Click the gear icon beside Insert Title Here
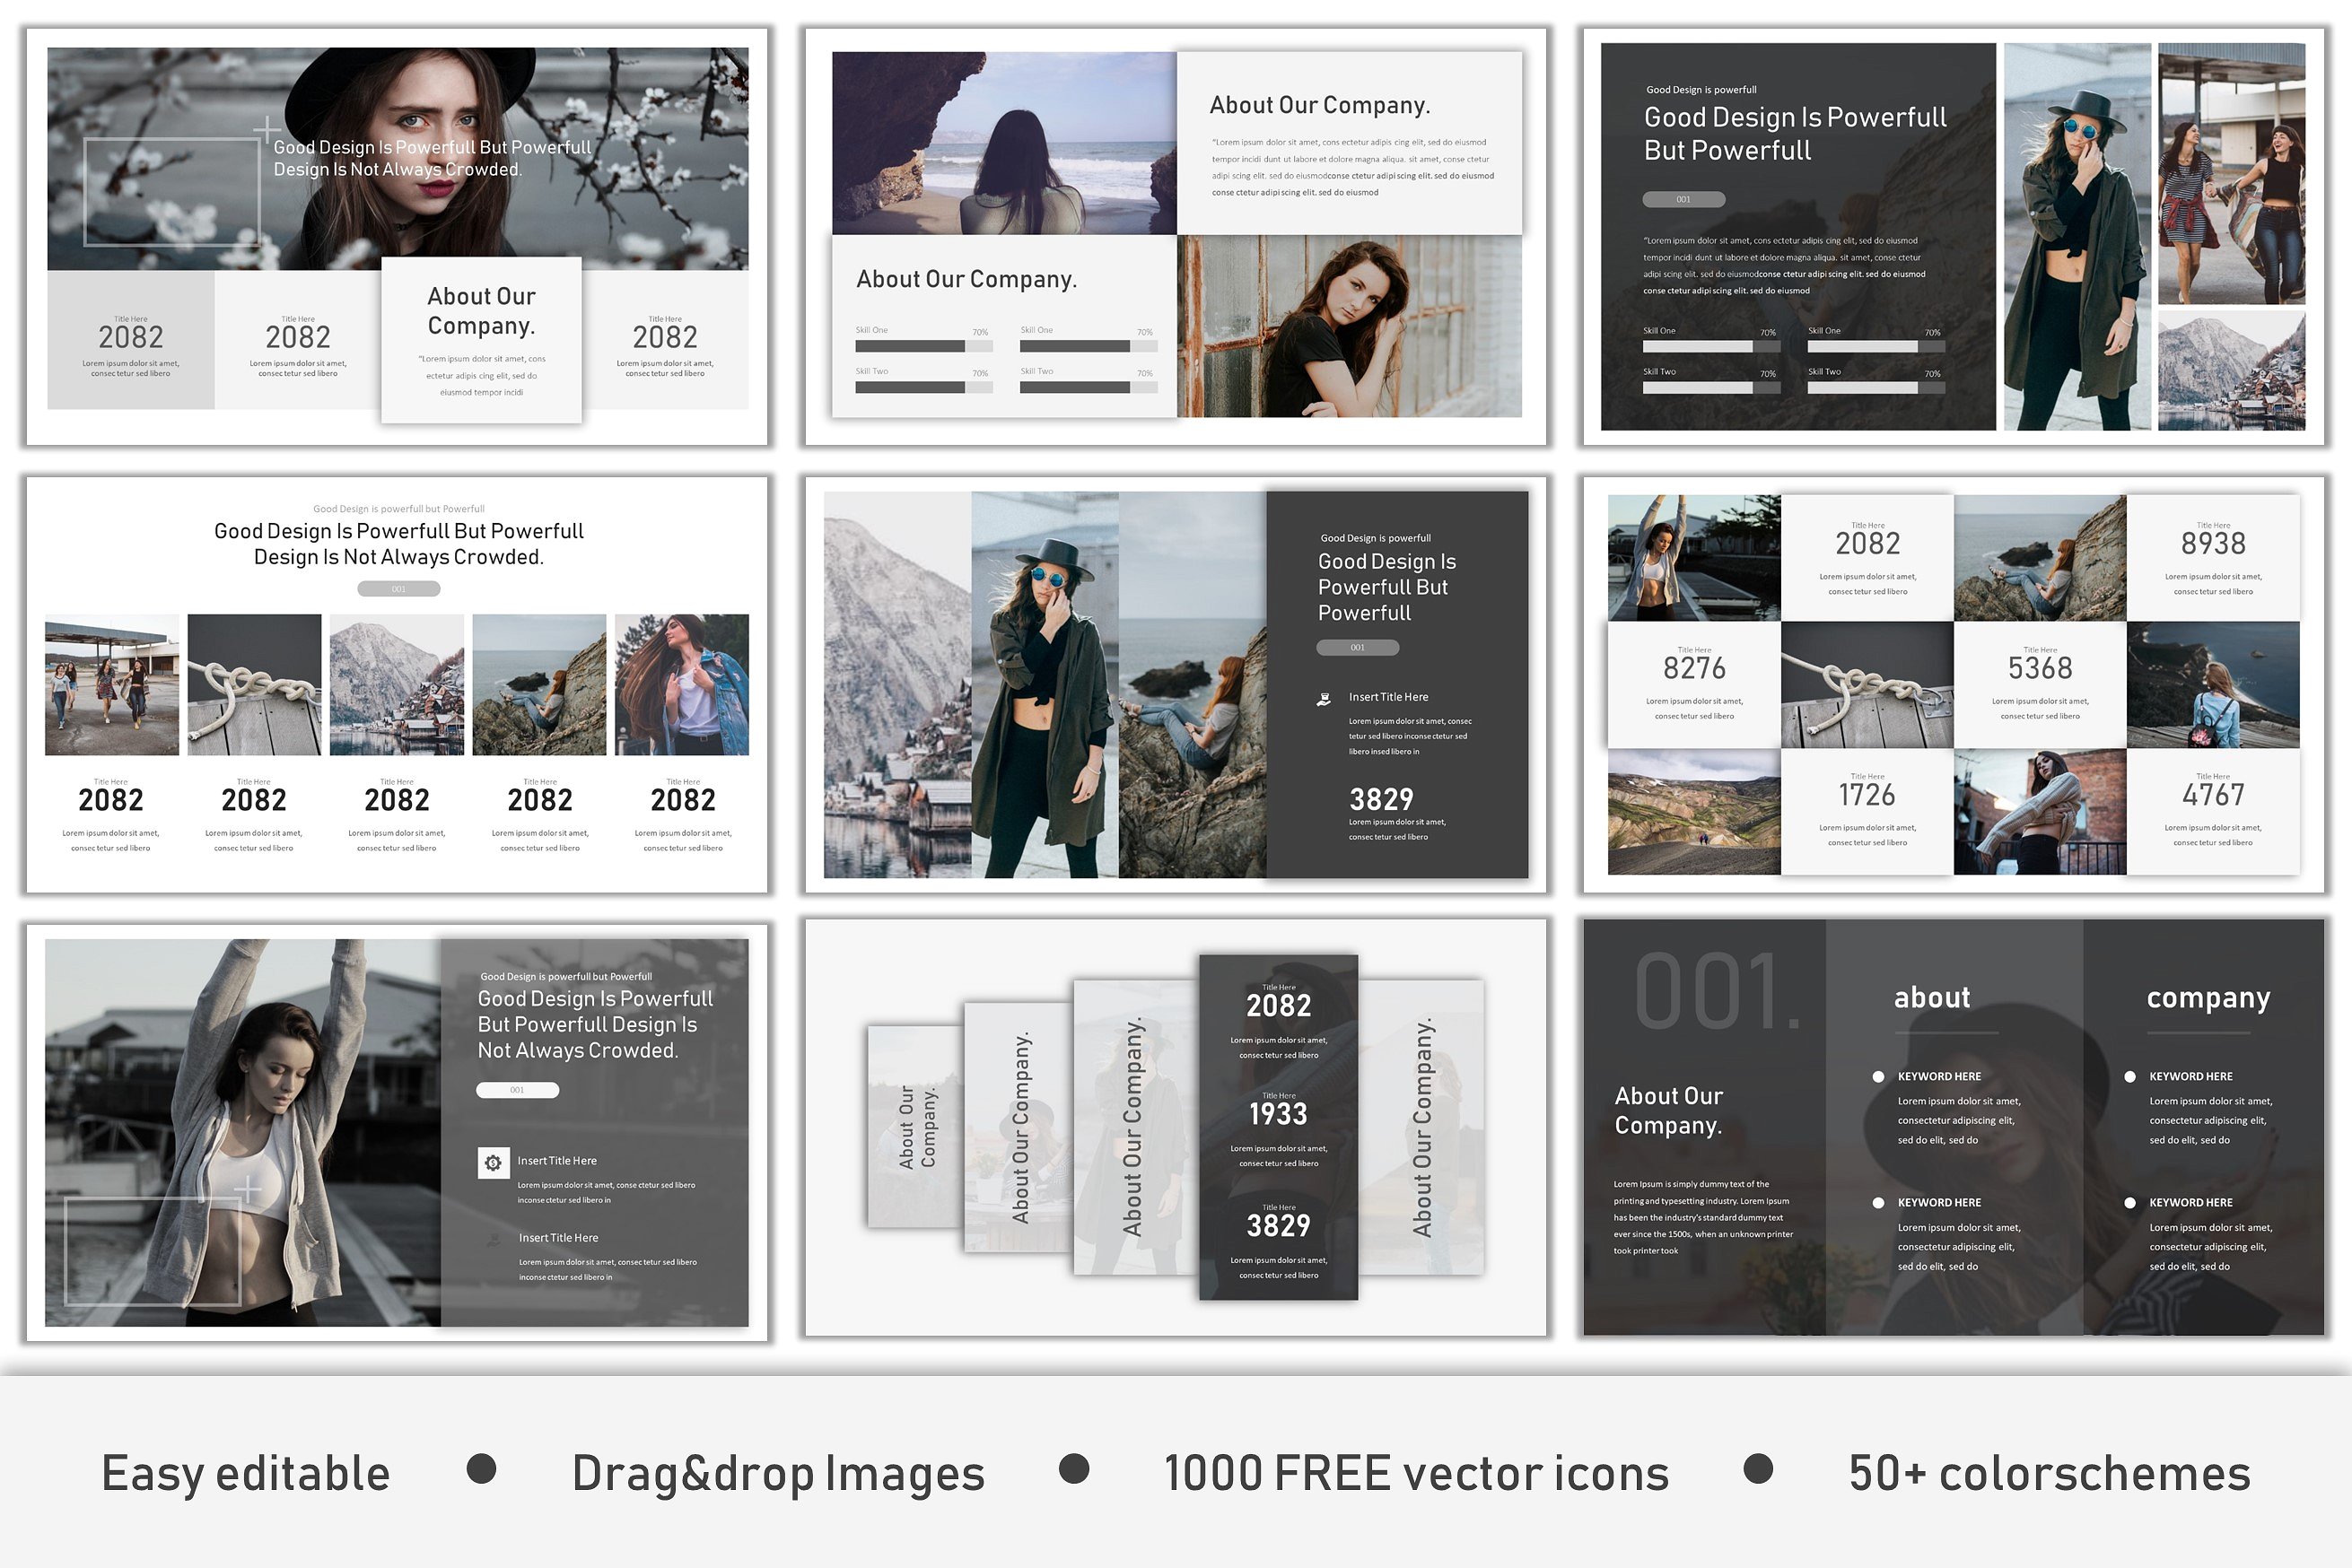This screenshot has width=2352, height=1568. click(x=494, y=1162)
